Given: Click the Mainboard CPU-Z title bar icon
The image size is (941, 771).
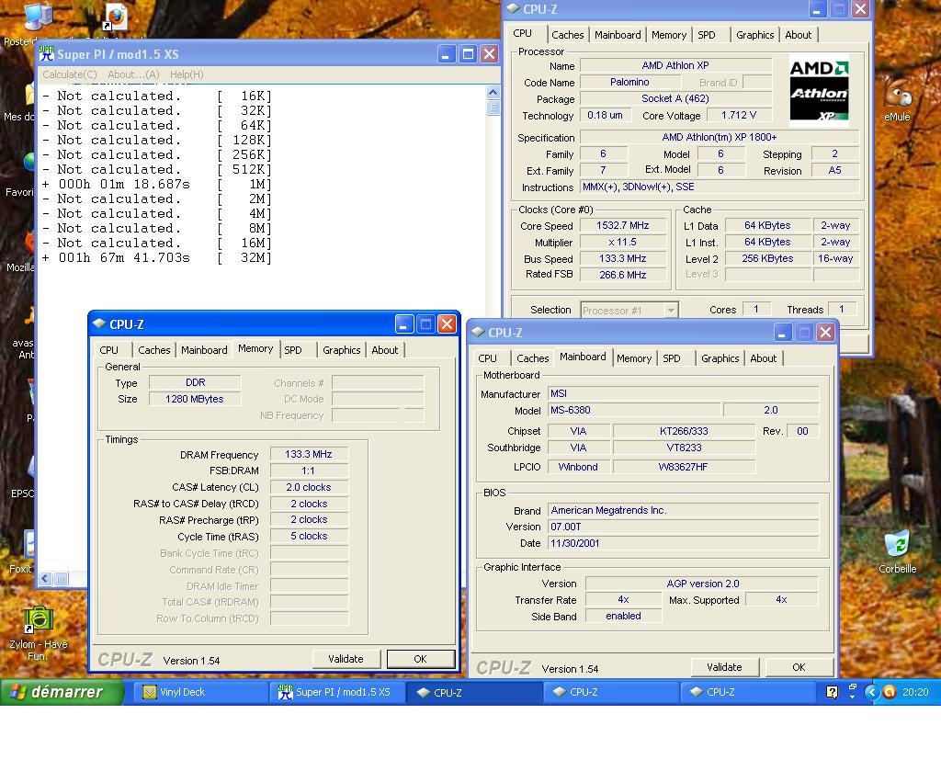Looking at the screenshot, I should click(x=478, y=333).
